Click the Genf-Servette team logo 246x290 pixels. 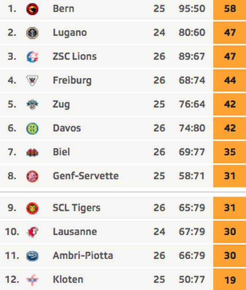[x=32, y=176]
